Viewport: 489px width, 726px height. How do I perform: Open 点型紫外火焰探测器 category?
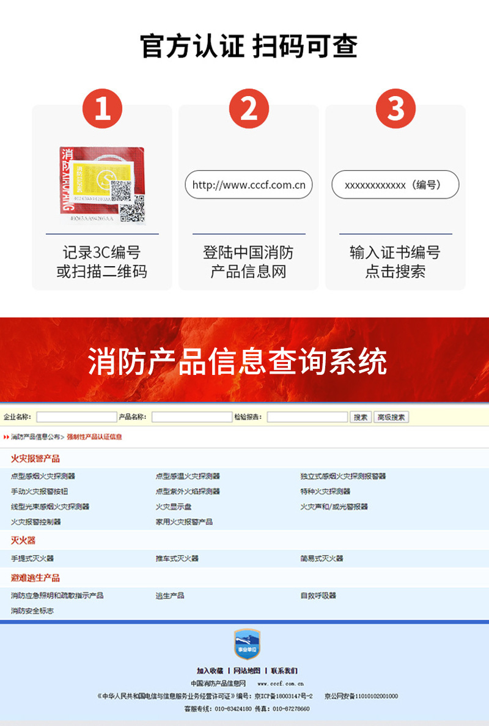(x=188, y=491)
